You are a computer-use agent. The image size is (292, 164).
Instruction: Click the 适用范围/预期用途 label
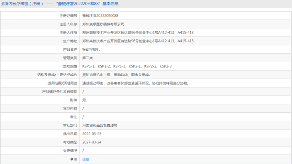coord(62,83)
